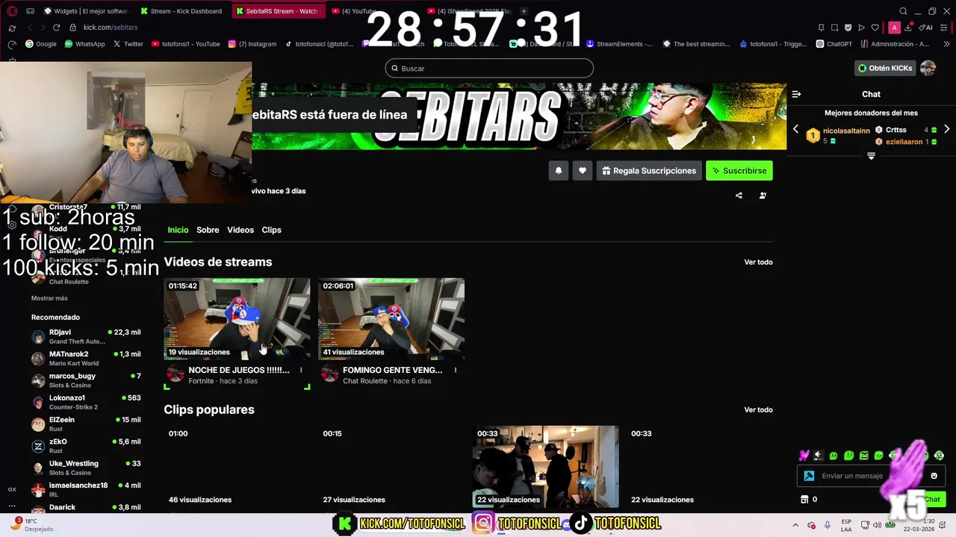The height and width of the screenshot is (537, 956).
Task: Click the browser back arrow
Action: [29, 28]
